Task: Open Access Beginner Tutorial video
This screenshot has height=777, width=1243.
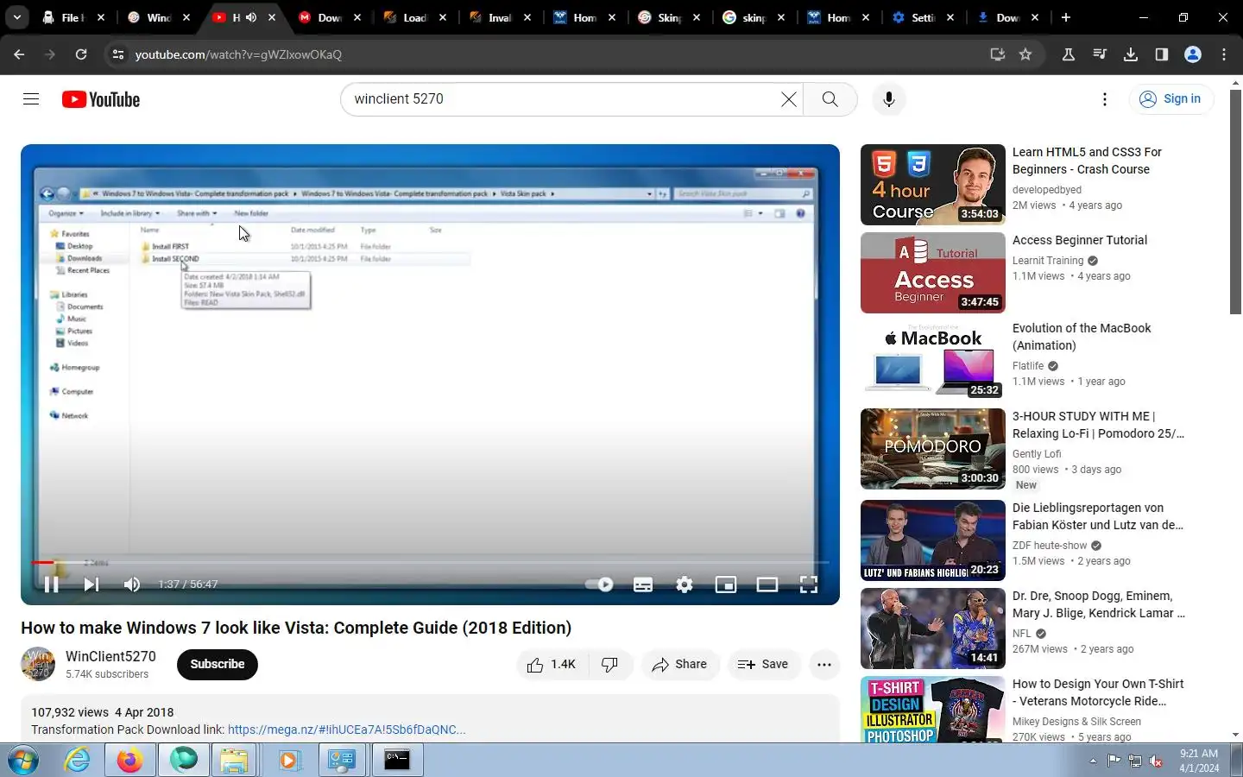Action: tap(1079, 240)
